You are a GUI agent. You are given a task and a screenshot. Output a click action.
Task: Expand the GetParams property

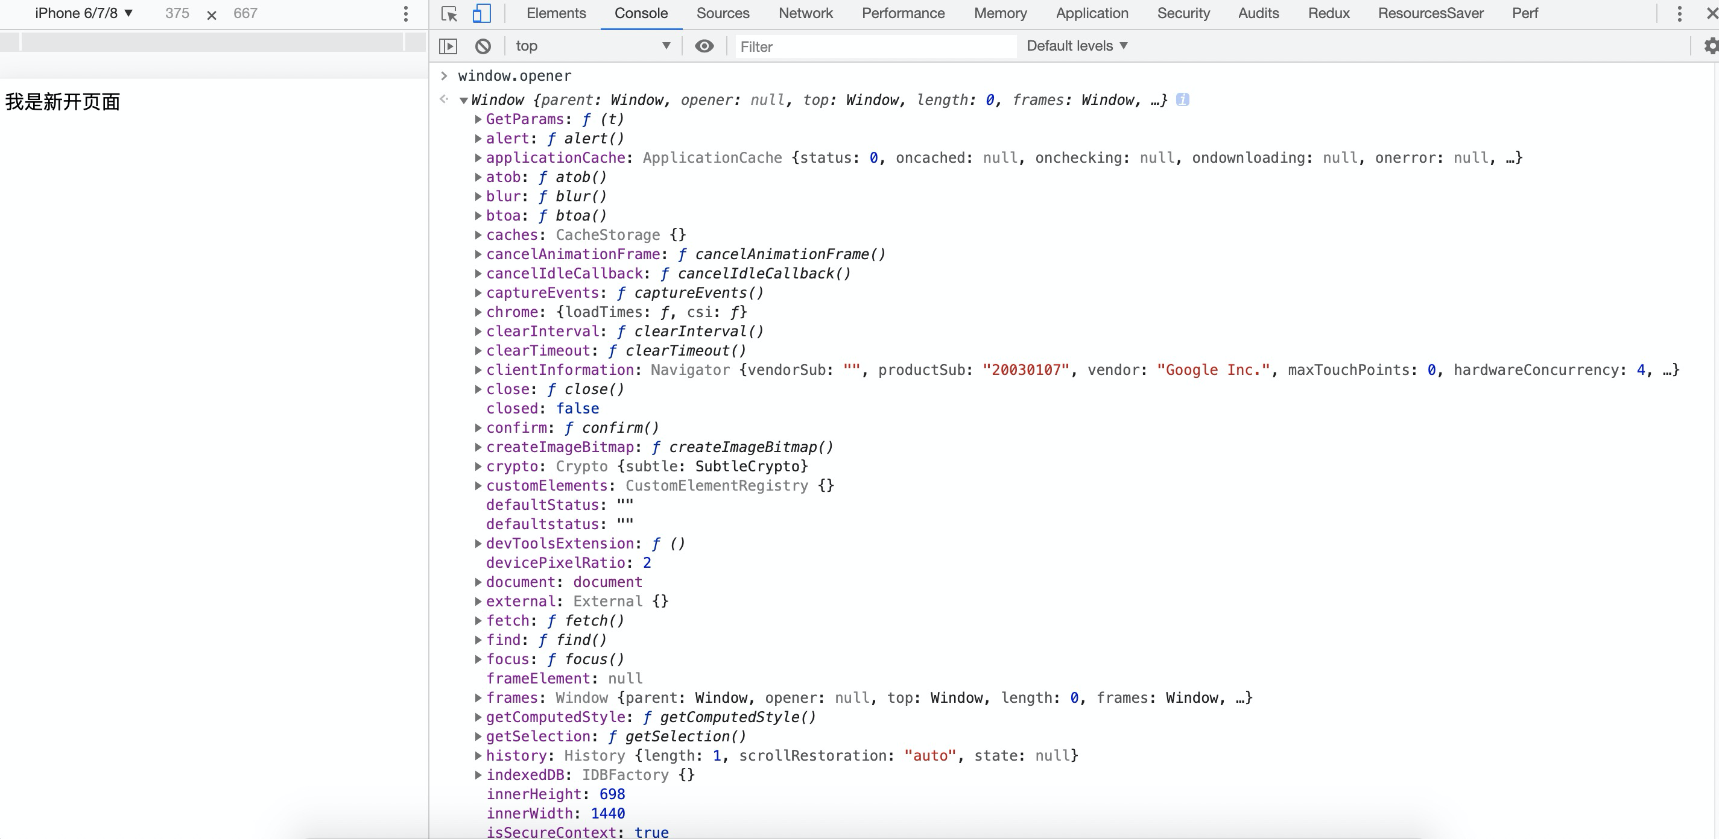pyautogui.click(x=478, y=119)
